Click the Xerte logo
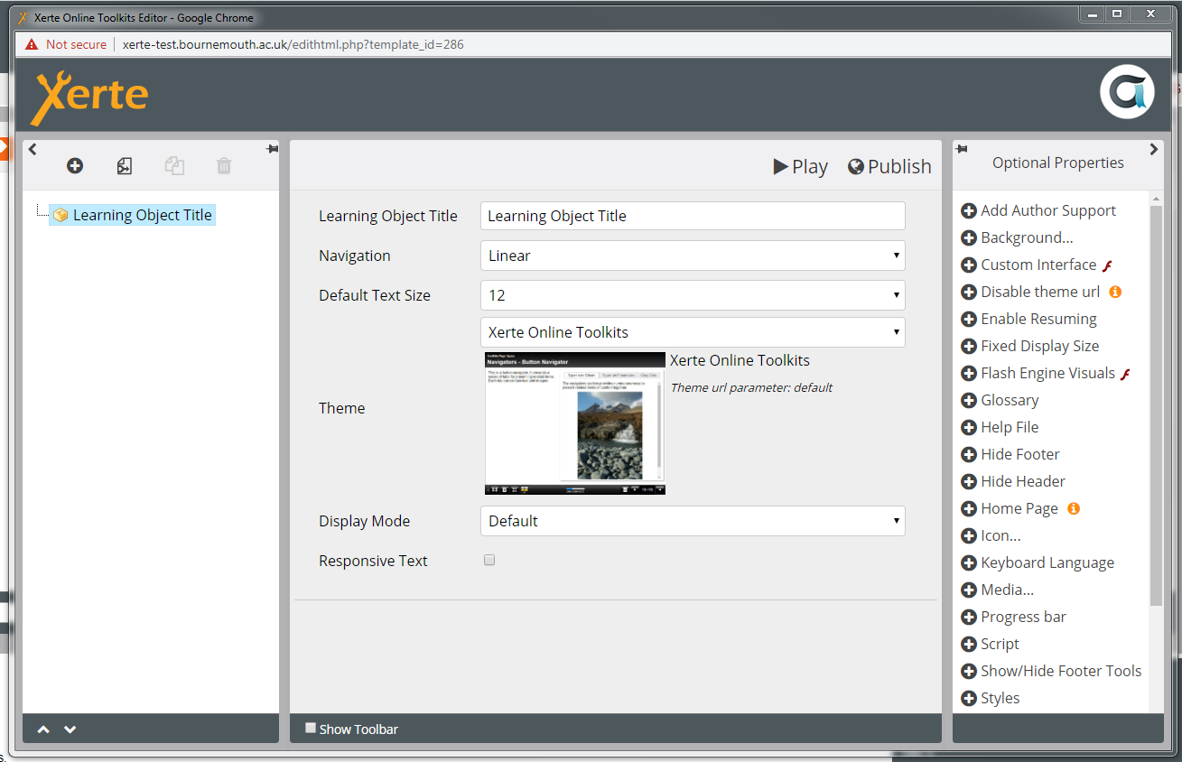1182x762 pixels. click(89, 97)
